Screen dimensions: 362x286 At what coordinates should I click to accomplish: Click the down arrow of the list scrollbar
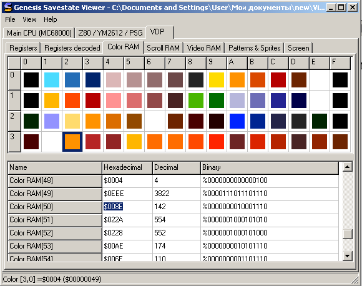348,256
